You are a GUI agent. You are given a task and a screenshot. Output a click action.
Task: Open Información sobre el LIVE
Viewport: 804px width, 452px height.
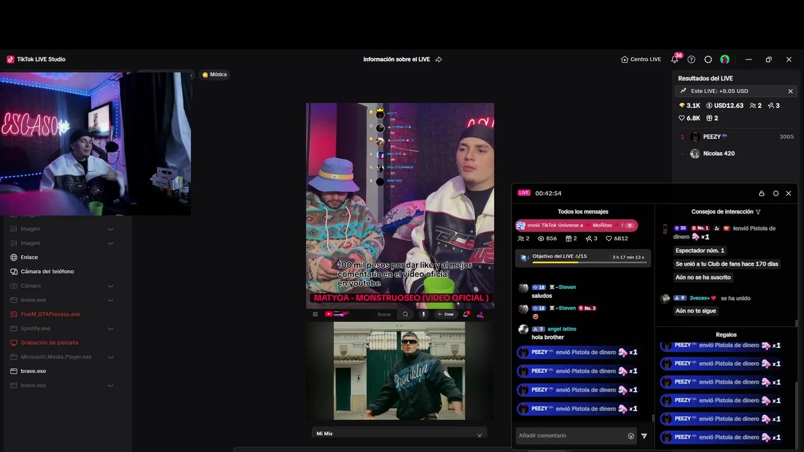(x=396, y=60)
